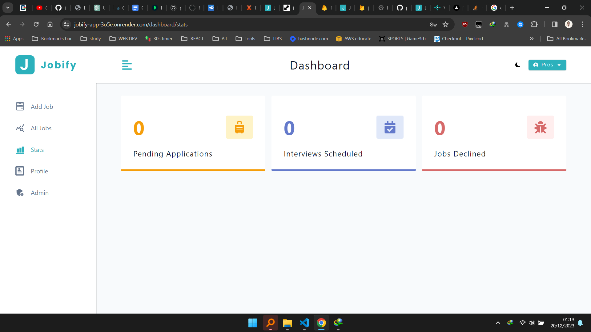Close the active Jobify tab
The width and height of the screenshot is (591, 332).
click(x=310, y=8)
